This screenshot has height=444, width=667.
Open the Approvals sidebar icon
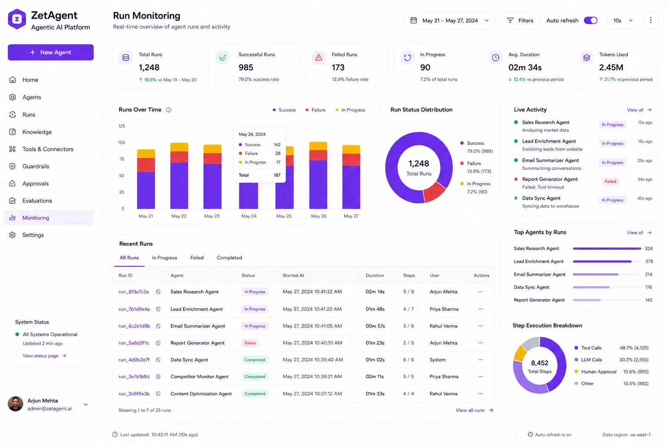[x=13, y=183]
